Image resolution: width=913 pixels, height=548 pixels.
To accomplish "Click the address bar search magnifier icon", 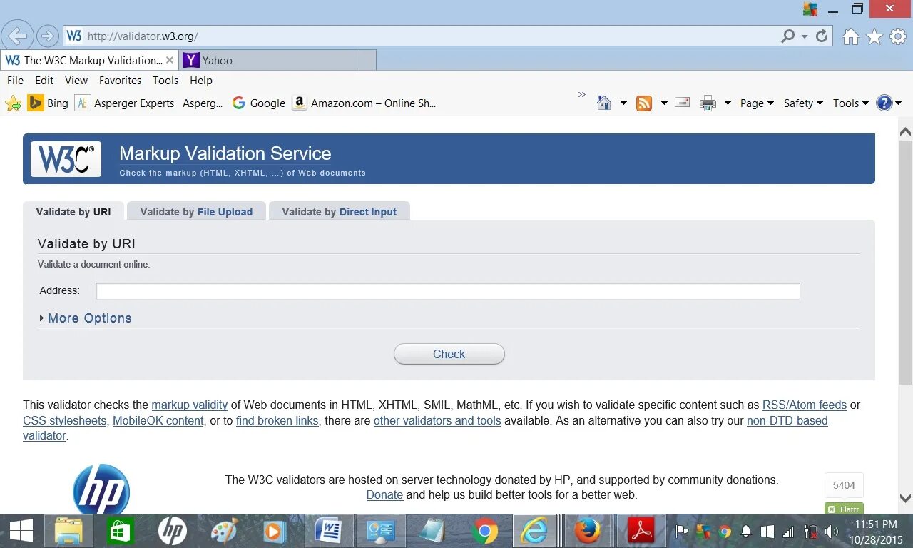I will coord(787,36).
